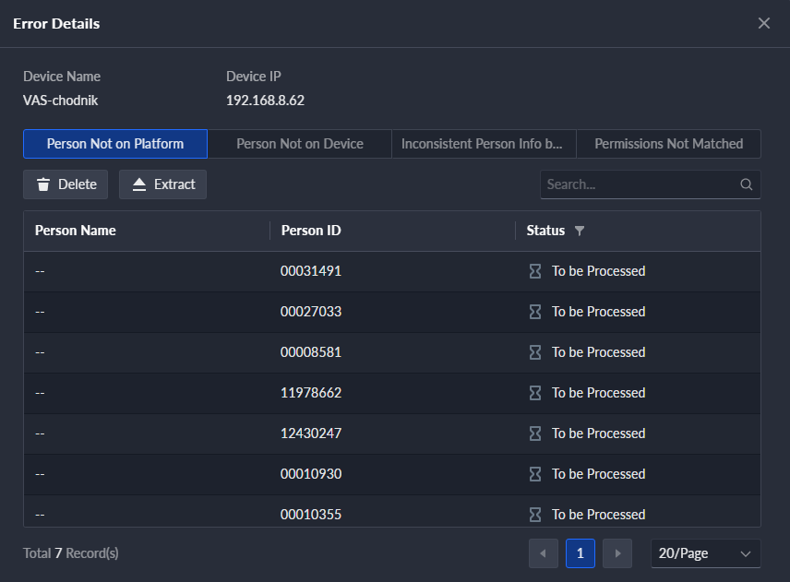Screen dimensions: 790x582
Task: Click hourglass icon for ID 00031491
Action: (535, 271)
